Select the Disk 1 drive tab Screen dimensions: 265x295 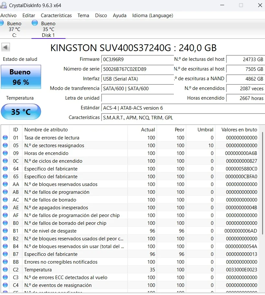48,29
